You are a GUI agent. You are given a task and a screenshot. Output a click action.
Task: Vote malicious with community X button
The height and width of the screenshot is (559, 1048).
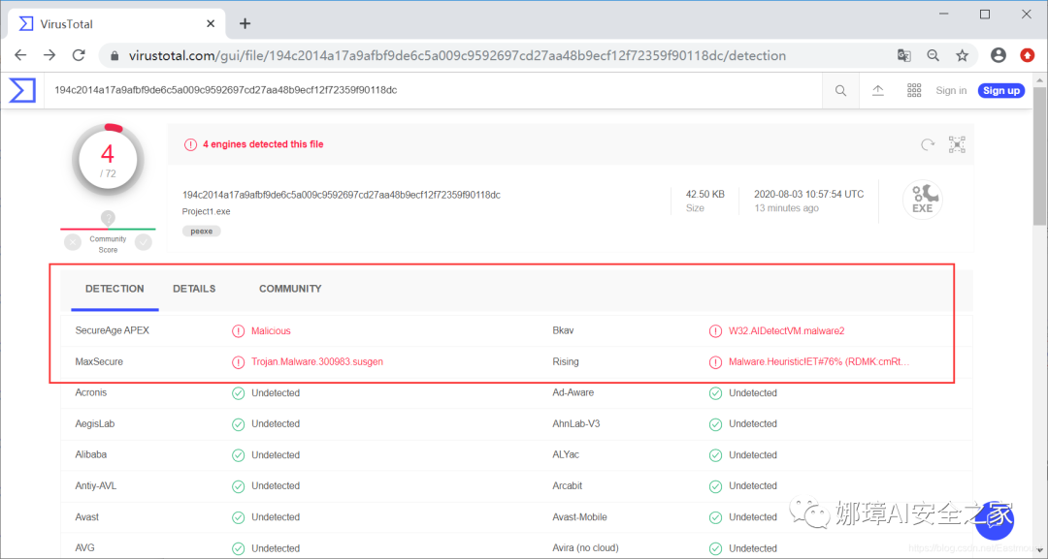click(73, 242)
